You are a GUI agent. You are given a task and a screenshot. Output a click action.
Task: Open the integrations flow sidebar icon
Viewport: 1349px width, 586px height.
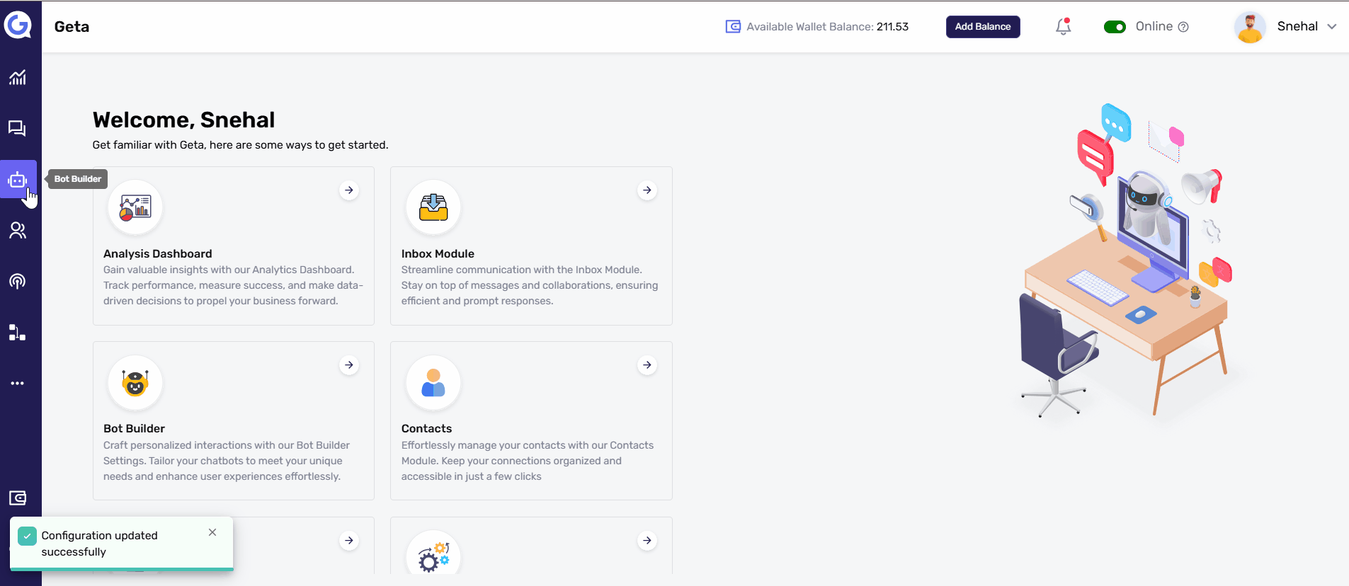[18, 333]
